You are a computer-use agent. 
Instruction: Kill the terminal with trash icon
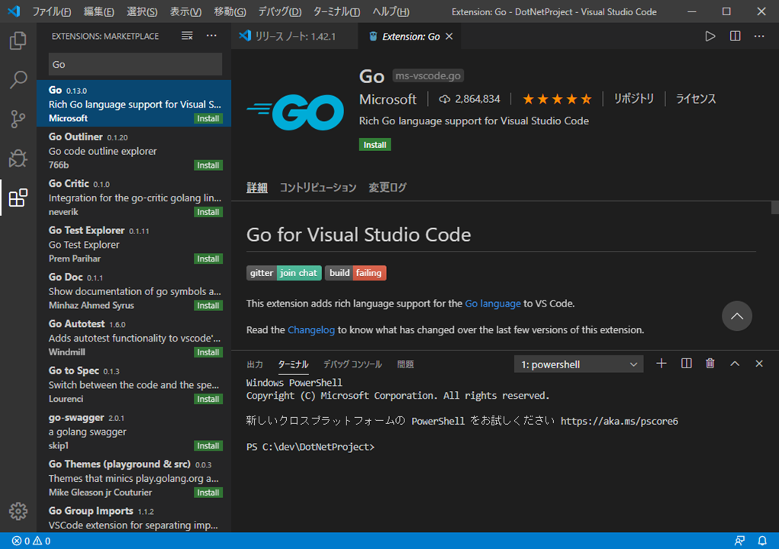(x=710, y=364)
